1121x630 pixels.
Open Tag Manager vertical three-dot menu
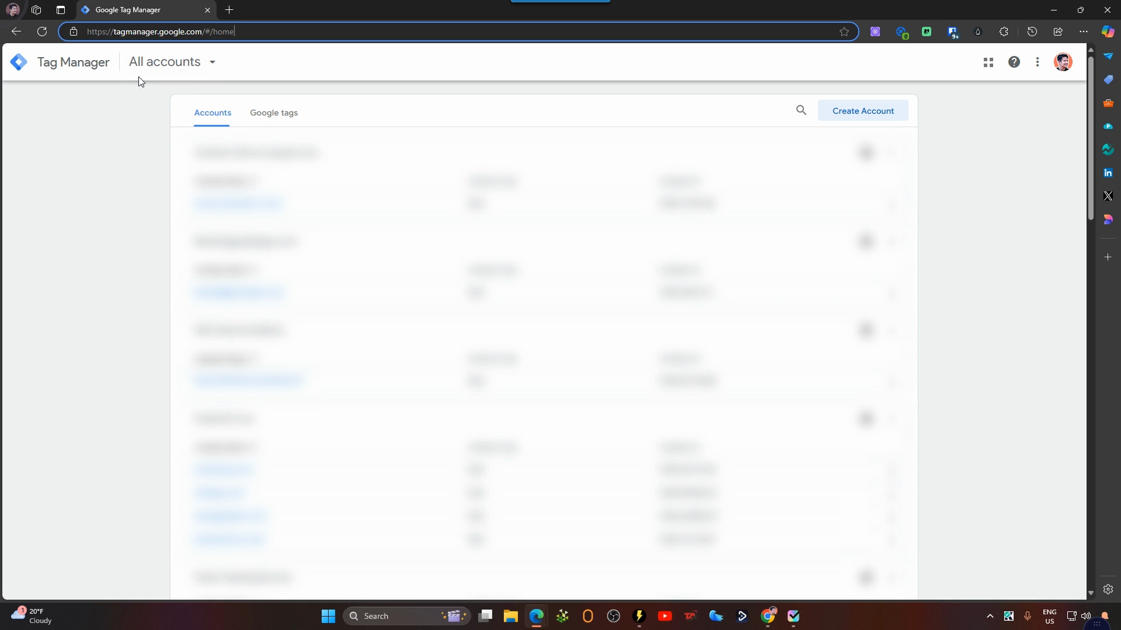click(1038, 62)
